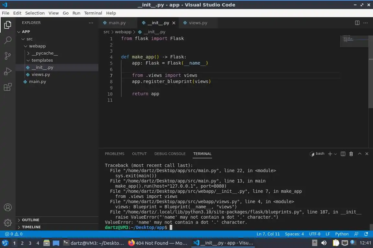Split the terminal panel
373x248 pixels.
[343, 154]
